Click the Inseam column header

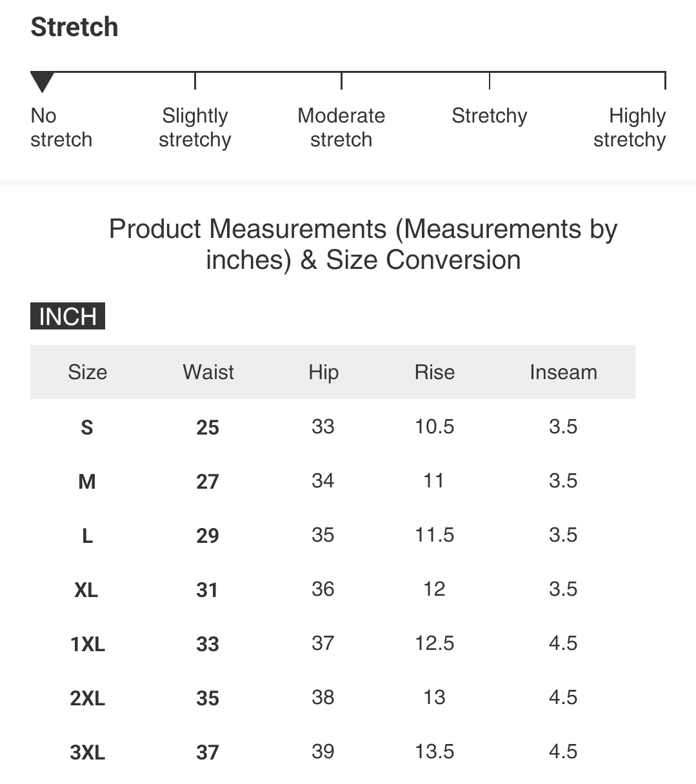tap(563, 372)
